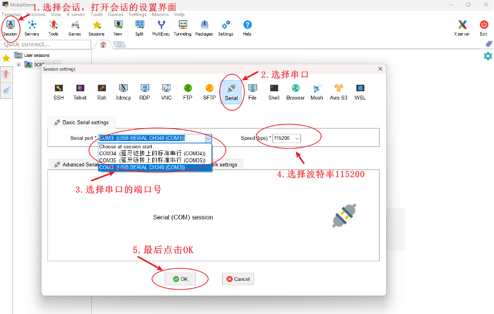The image size is (494, 314).
Task: Click the sidebar tools knife icon
Action: pos(6,75)
